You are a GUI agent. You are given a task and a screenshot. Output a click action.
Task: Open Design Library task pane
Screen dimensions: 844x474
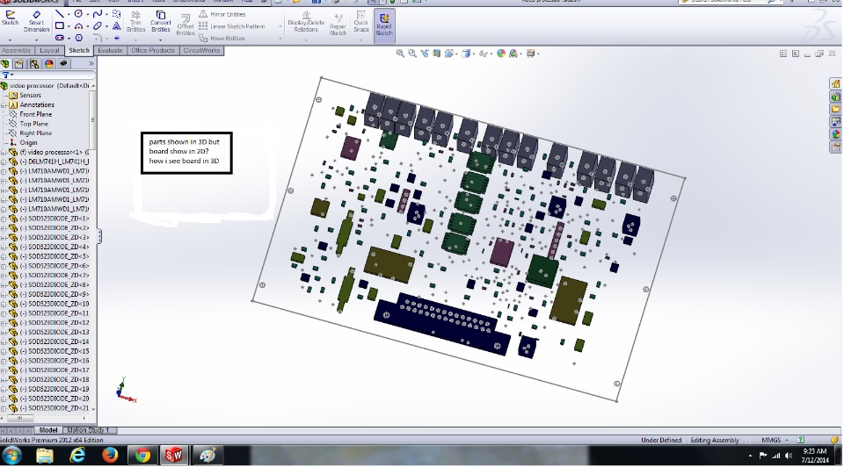point(835,97)
